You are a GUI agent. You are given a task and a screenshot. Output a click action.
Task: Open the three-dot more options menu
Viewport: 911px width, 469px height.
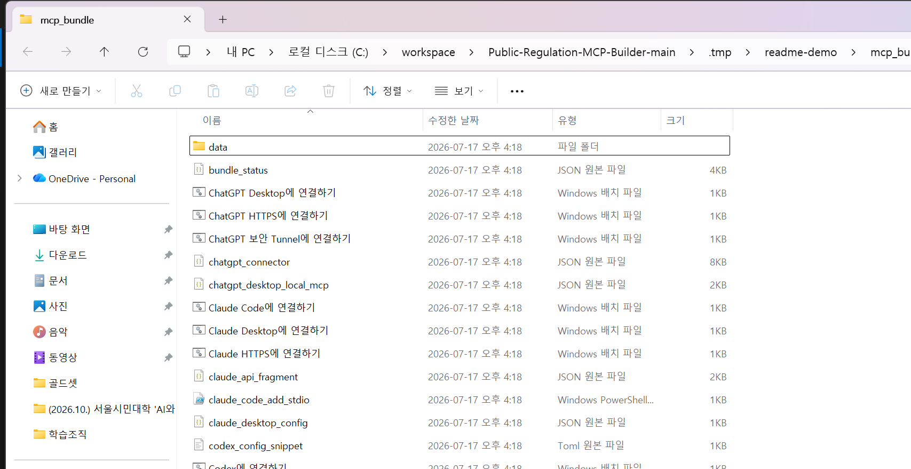coord(517,91)
